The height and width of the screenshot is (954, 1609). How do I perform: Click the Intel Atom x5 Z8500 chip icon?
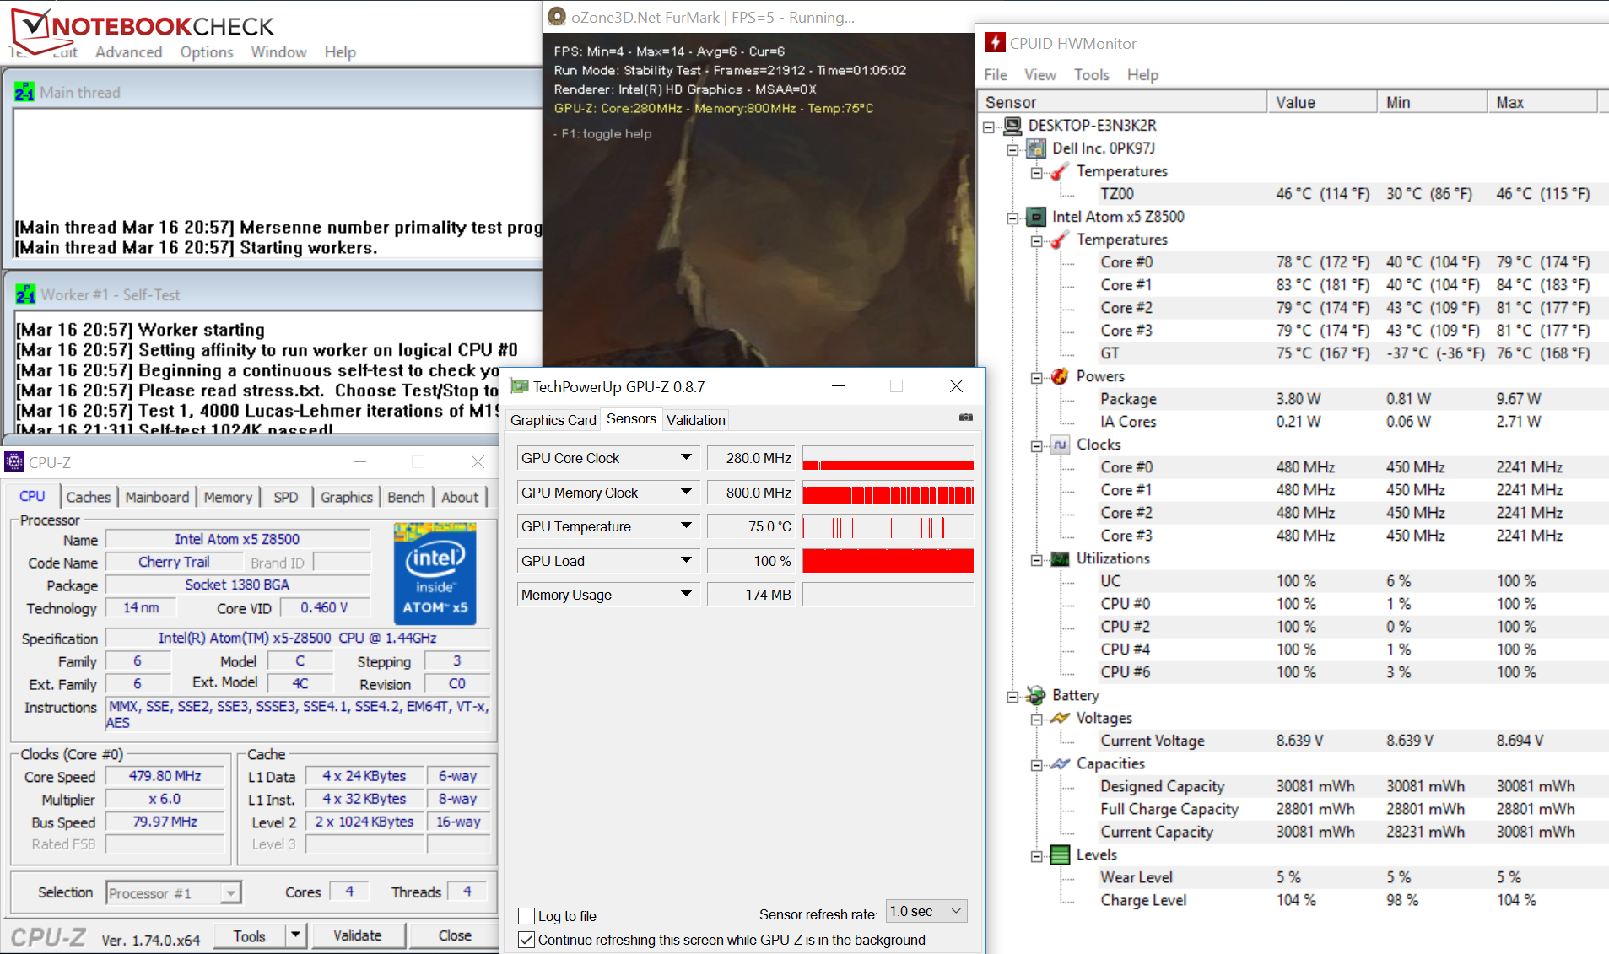(x=1036, y=217)
